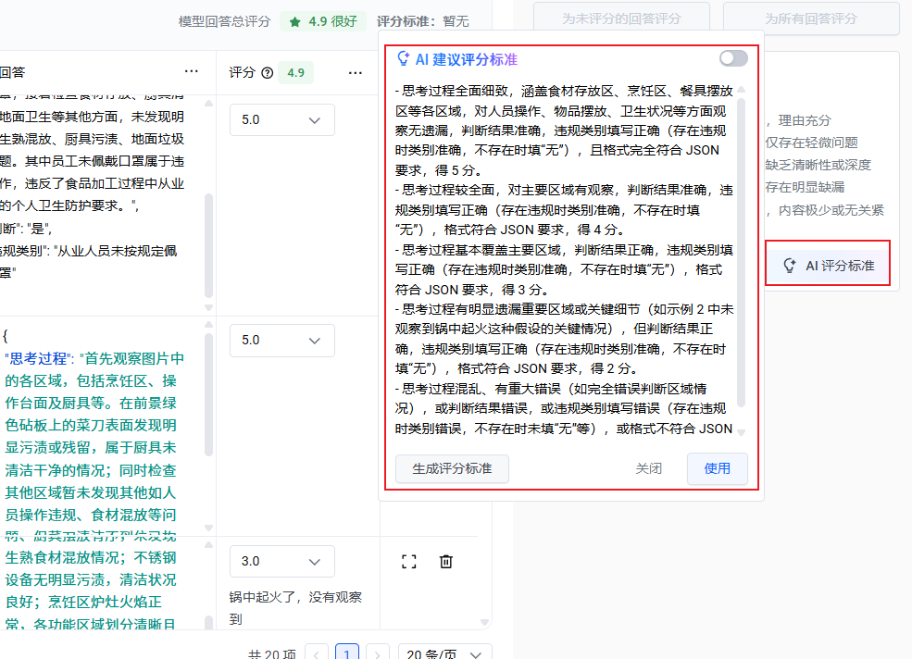The height and width of the screenshot is (659, 912).
Task: Click the 理由充分 rating description text
Action: pos(805,120)
